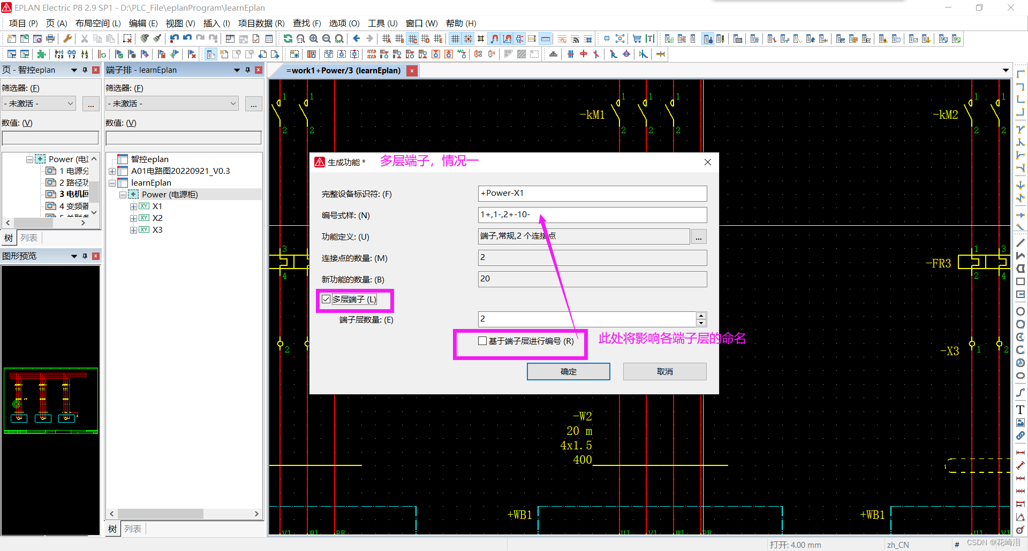
Task: Click the 端子排 panel 数值 input field
Action: click(x=184, y=138)
